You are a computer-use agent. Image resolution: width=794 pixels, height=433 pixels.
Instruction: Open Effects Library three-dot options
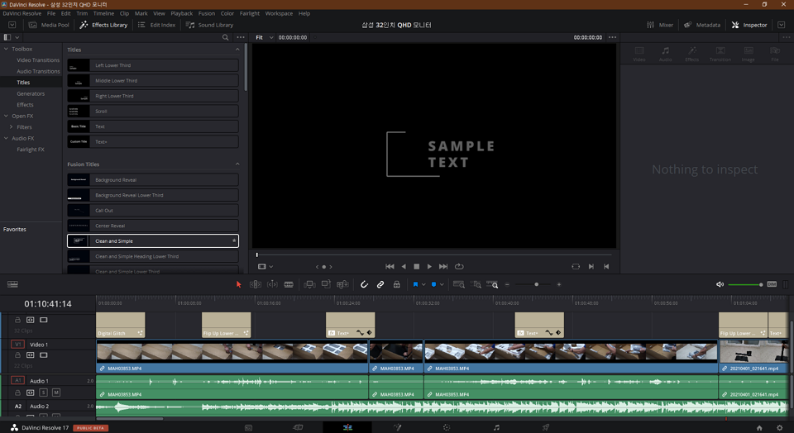click(241, 37)
